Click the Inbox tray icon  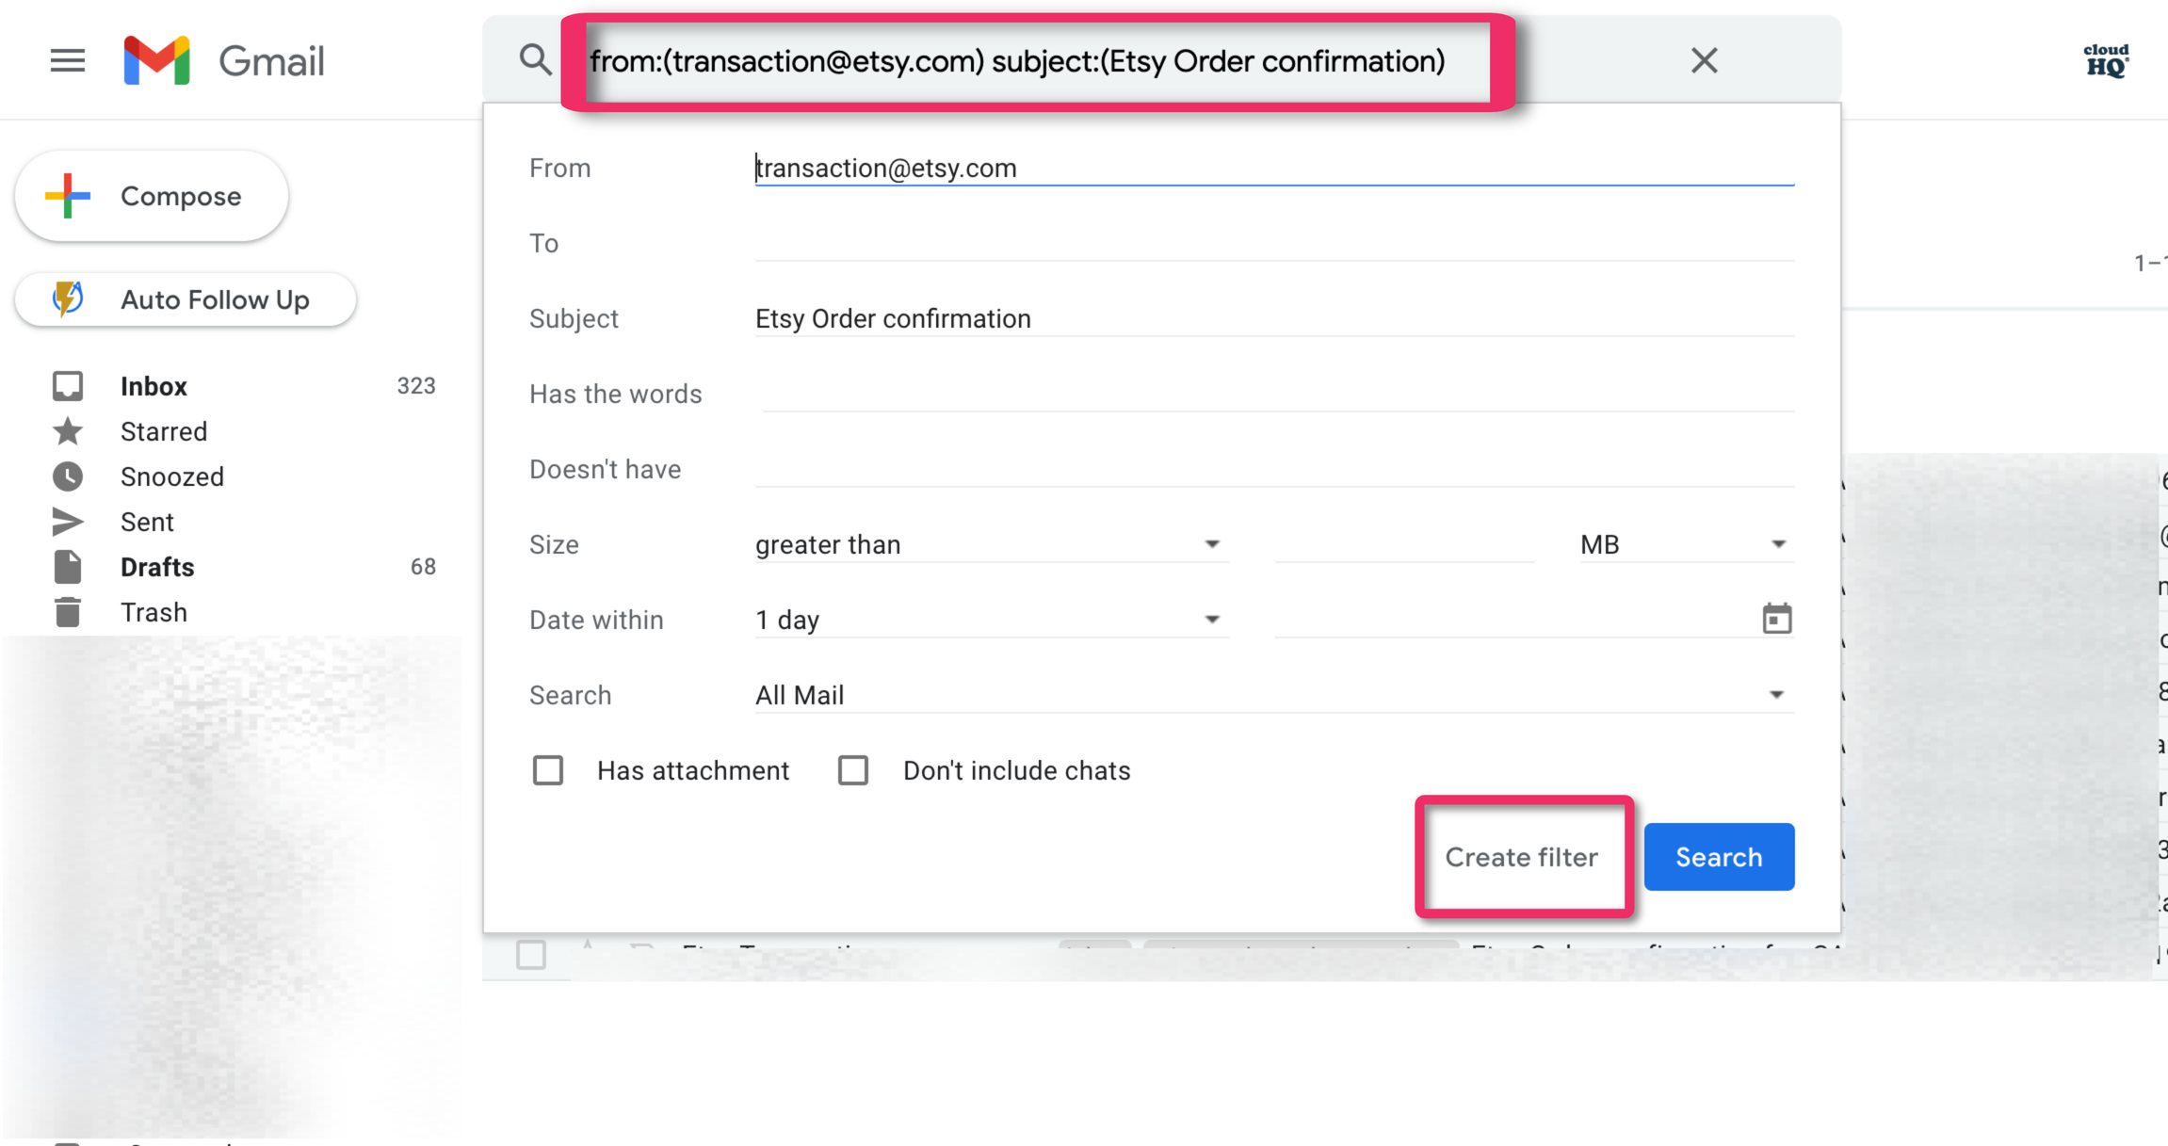point(68,386)
